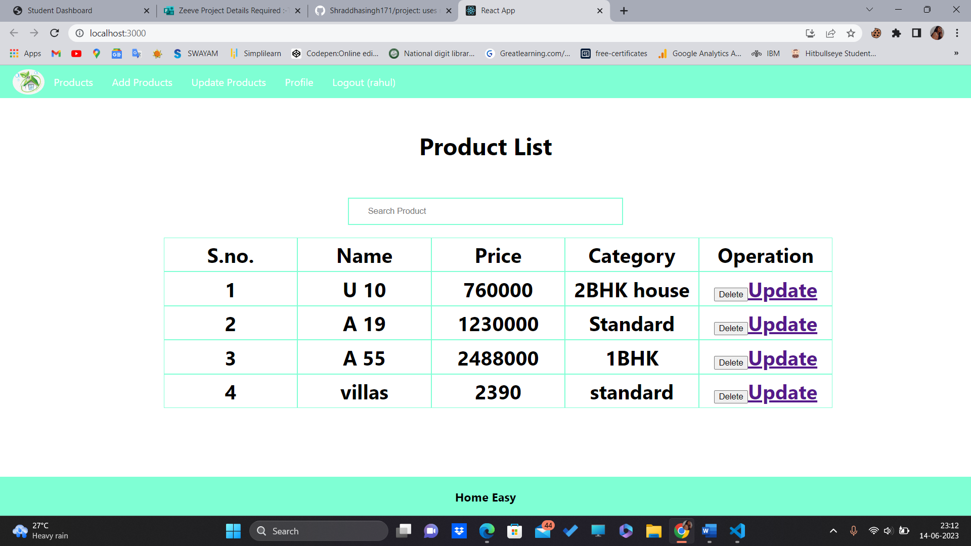971x546 pixels.
Task: Click the share icon in the address bar
Action: click(x=830, y=33)
